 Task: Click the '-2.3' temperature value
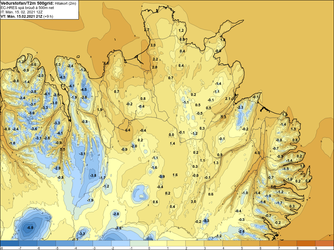[x=240, y=107]
